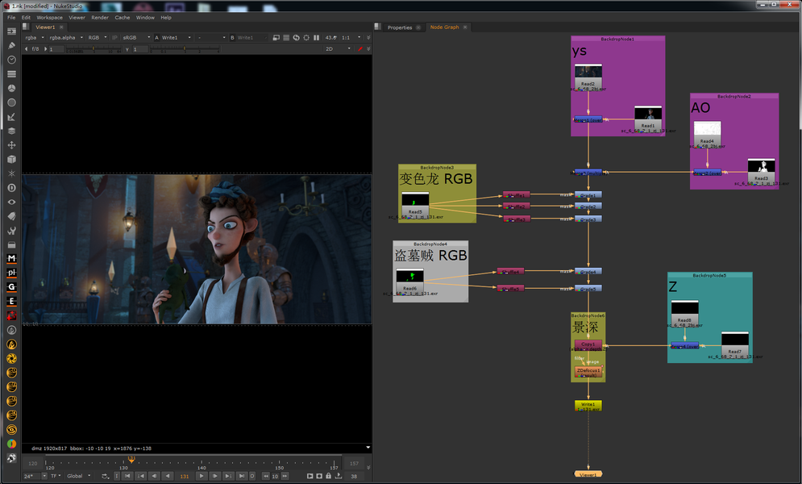Toggle the A input button
The height and width of the screenshot is (484, 802).
[x=156, y=37]
